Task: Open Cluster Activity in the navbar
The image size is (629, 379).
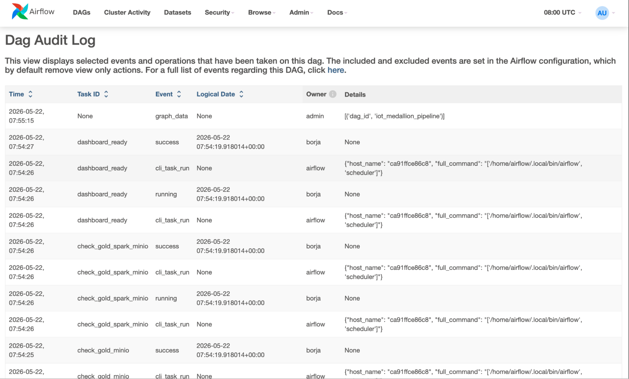Action: [127, 13]
